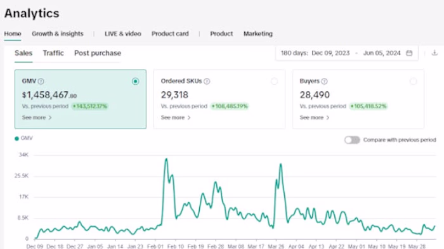Go to Product card tab
Viewport: 444px width, 249px height.
[x=170, y=34]
